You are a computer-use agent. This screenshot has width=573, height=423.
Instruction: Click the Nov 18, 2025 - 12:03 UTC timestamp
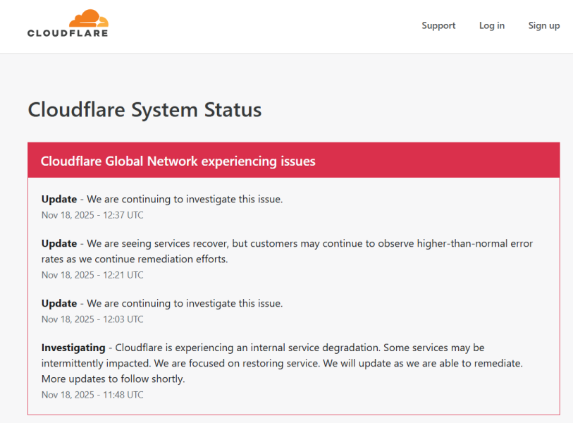[92, 319]
